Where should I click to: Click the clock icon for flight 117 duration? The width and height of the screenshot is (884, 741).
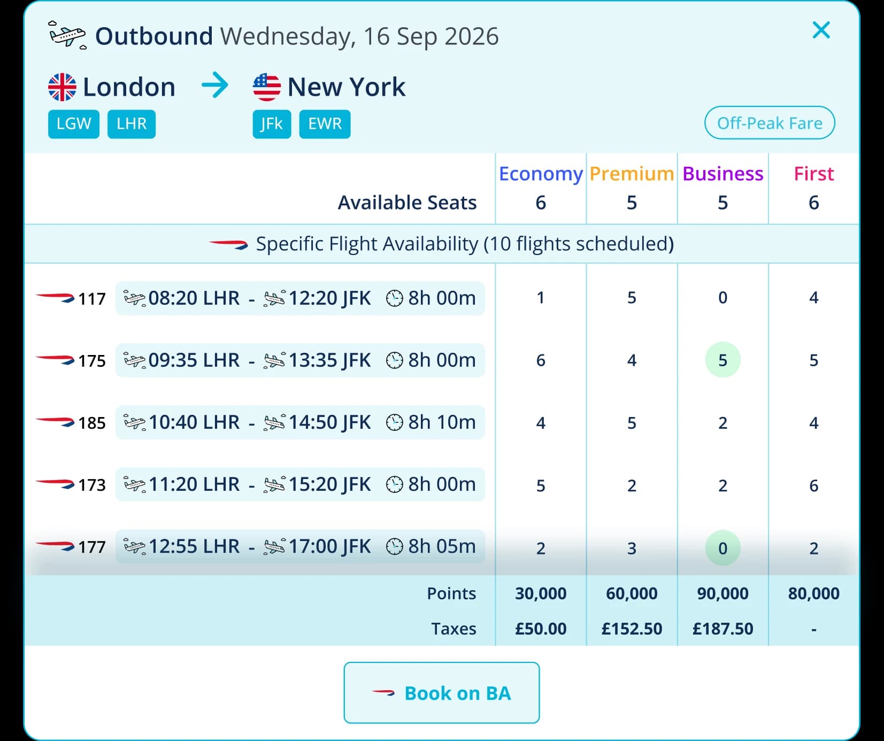(x=395, y=298)
